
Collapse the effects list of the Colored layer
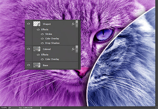(x=77, y=49)
